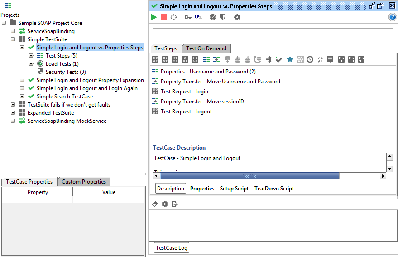Click the URL endpoint icon
The height and width of the screenshot is (257, 398).
point(198,17)
